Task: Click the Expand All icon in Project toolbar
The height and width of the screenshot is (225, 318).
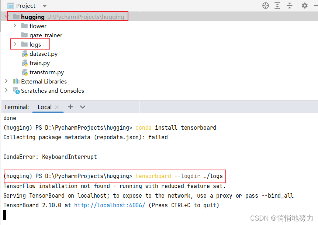Action: coord(277,6)
